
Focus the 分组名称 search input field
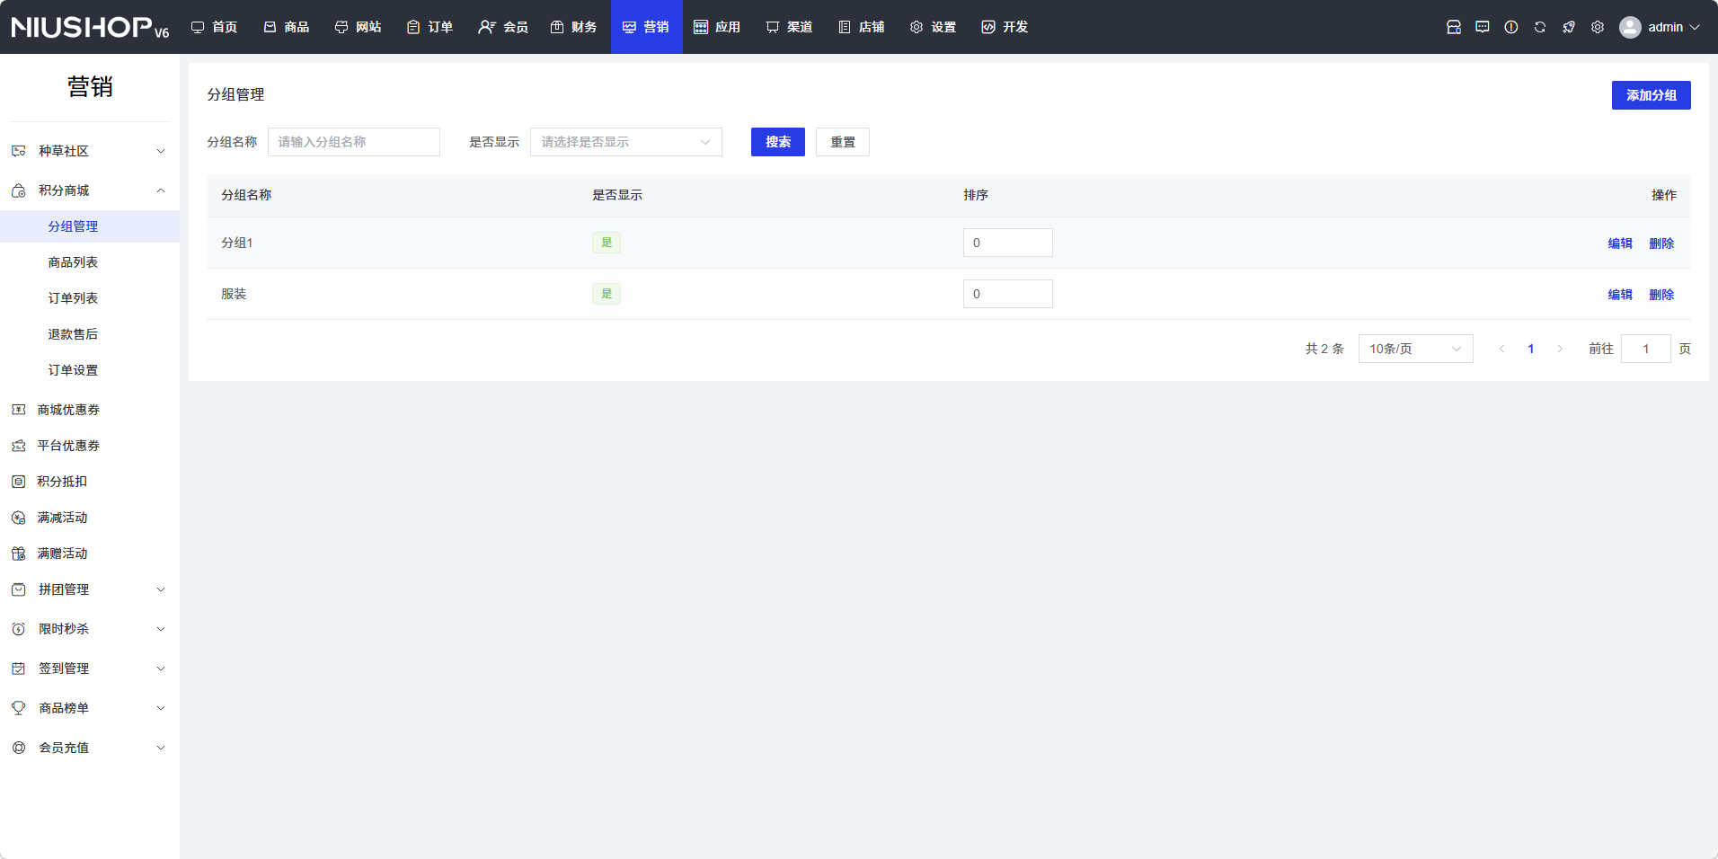coord(353,142)
